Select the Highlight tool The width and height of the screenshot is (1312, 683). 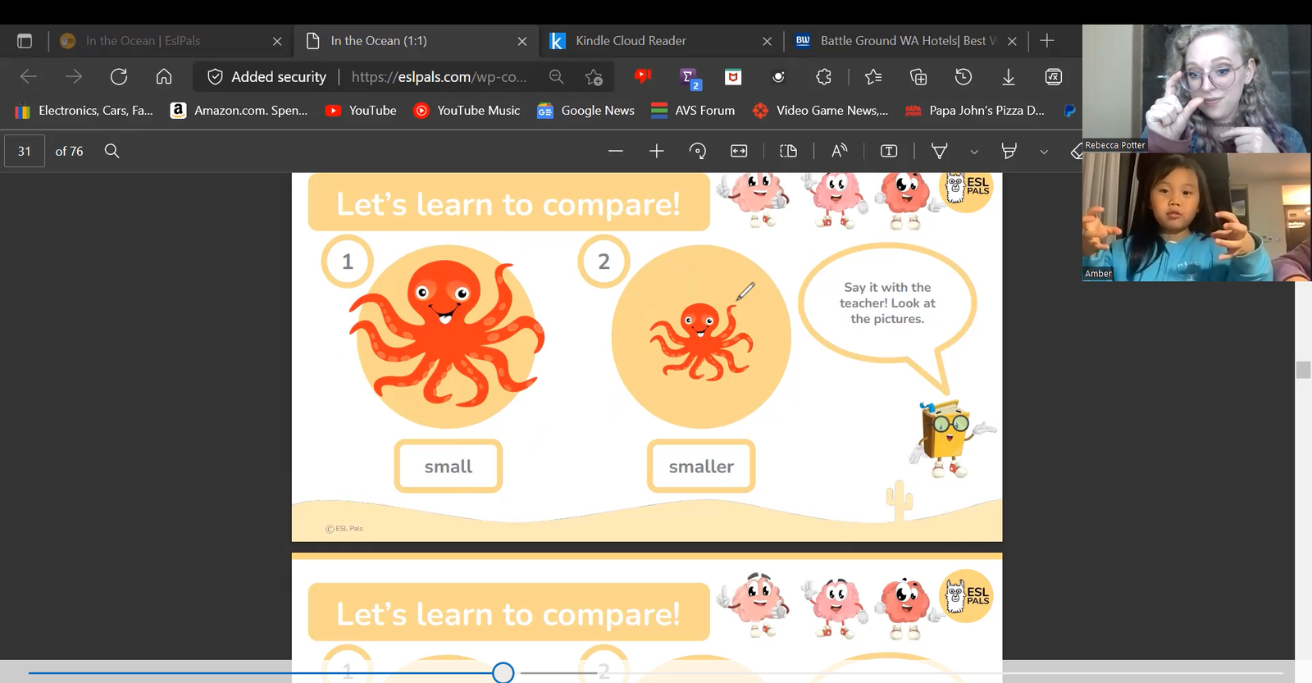(x=1009, y=151)
